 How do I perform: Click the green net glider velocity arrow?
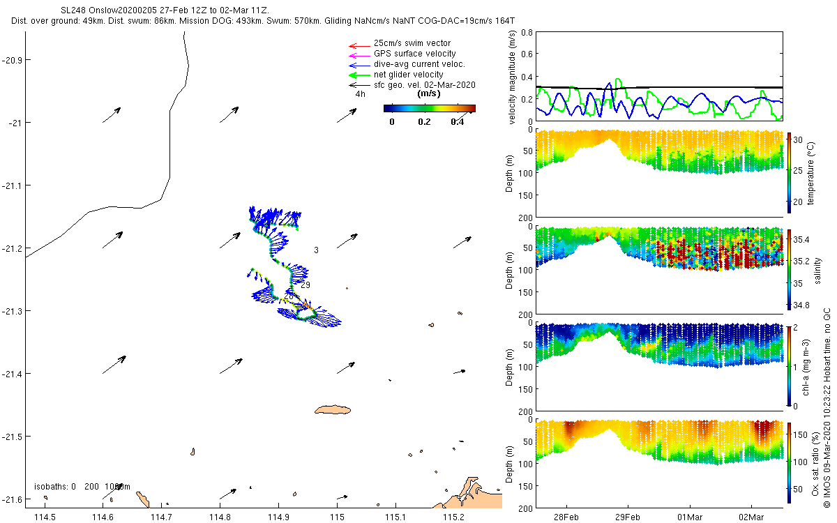coord(358,75)
